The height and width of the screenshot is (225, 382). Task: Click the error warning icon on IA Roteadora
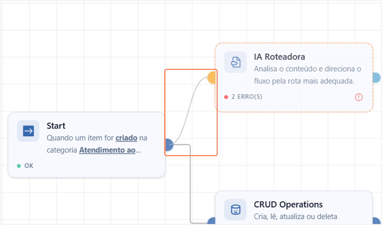359,97
